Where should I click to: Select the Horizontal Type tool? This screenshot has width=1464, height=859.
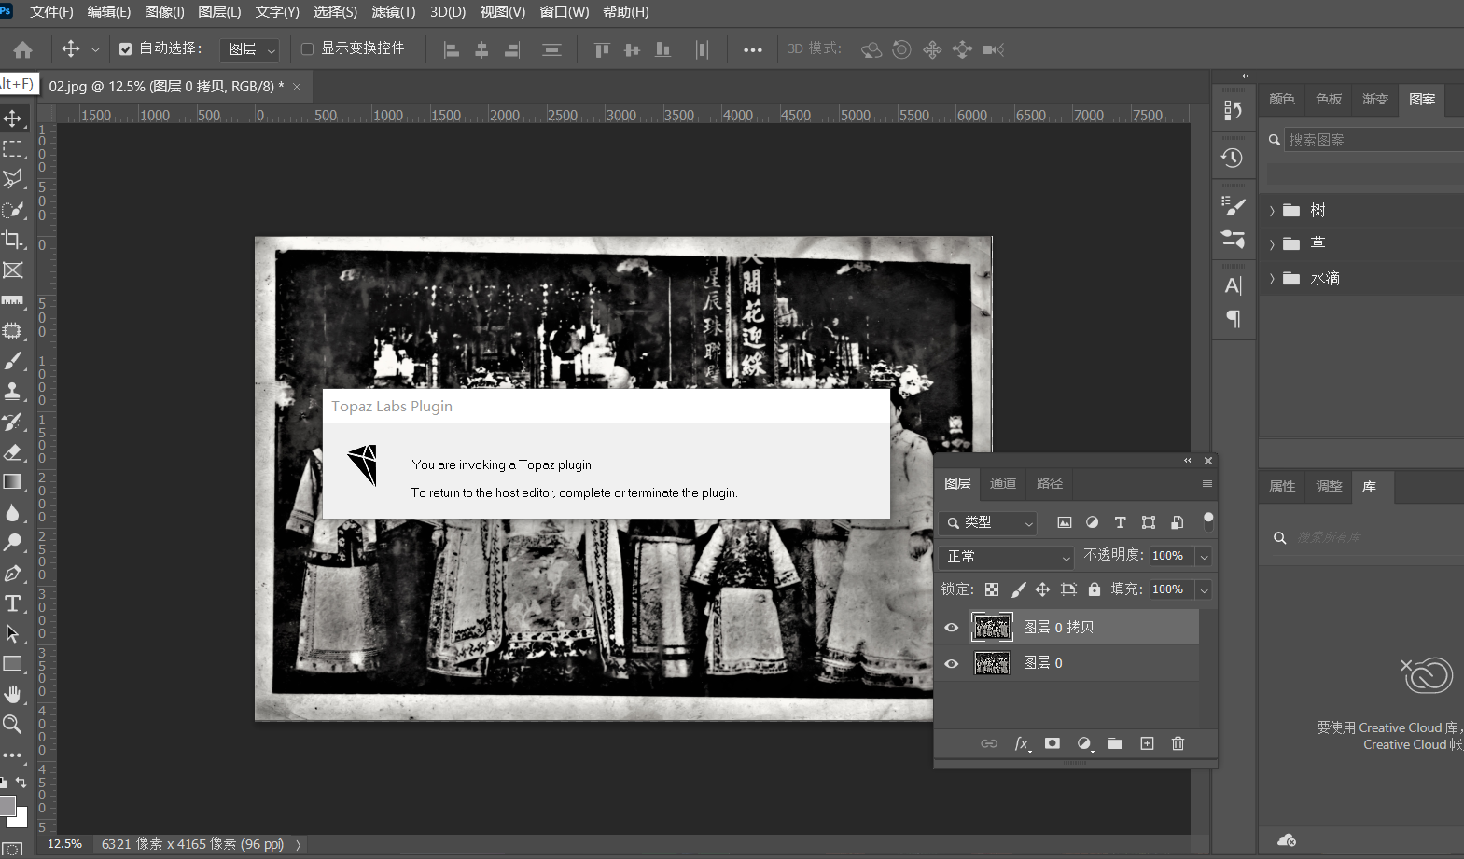[13, 603]
